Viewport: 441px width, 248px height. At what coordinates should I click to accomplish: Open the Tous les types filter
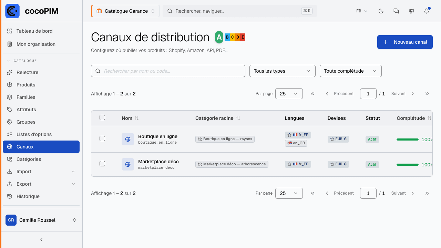[283, 71]
